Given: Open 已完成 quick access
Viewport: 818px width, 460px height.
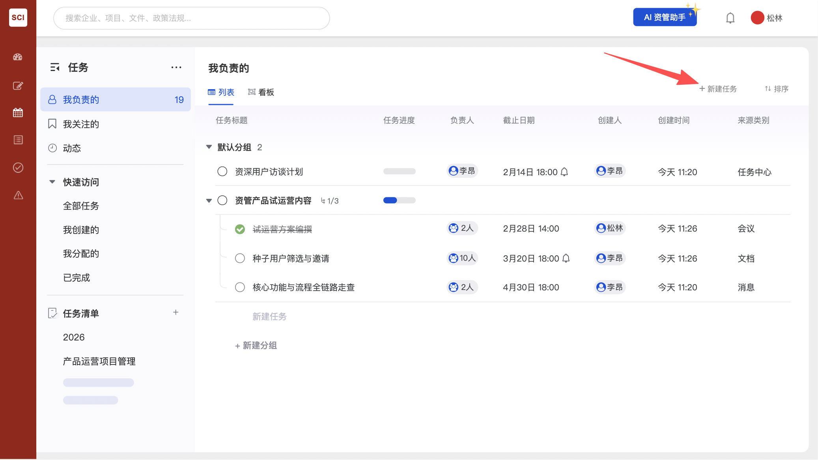Looking at the screenshot, I should point(77,278).
